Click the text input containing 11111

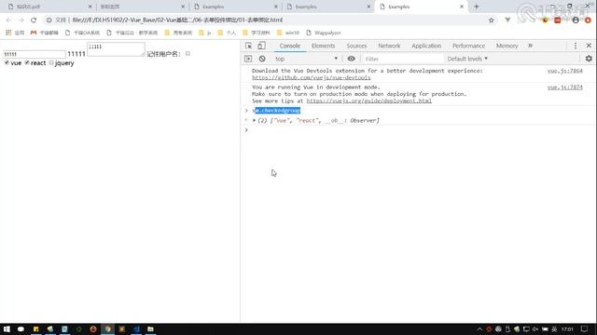click(x=35, y=54)
